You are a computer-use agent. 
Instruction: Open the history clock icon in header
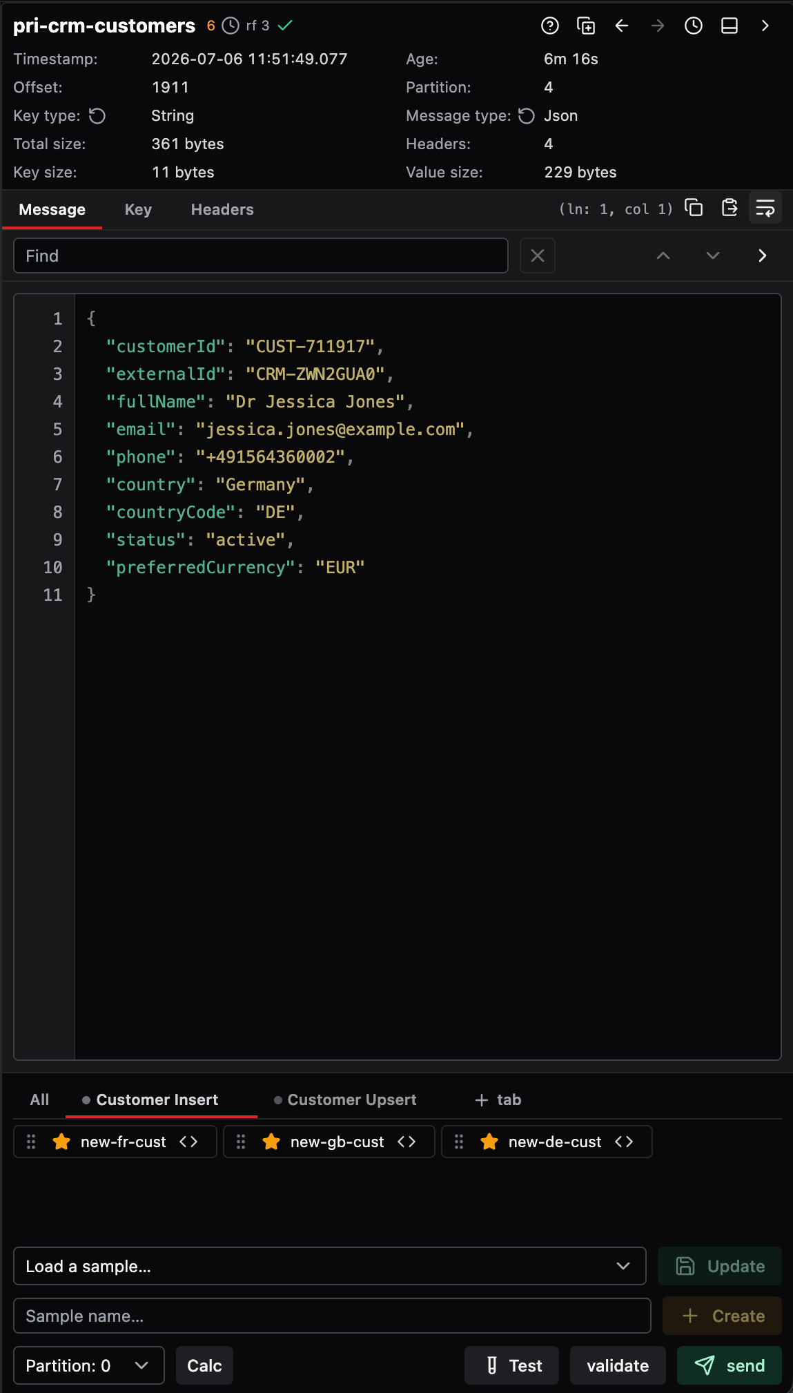pyautogui.click(x=694, y=26)
